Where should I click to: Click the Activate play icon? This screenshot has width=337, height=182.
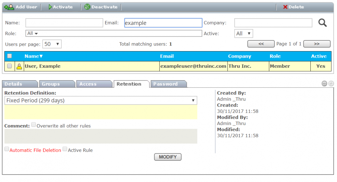pyautogui.click(x=50, y=7)
